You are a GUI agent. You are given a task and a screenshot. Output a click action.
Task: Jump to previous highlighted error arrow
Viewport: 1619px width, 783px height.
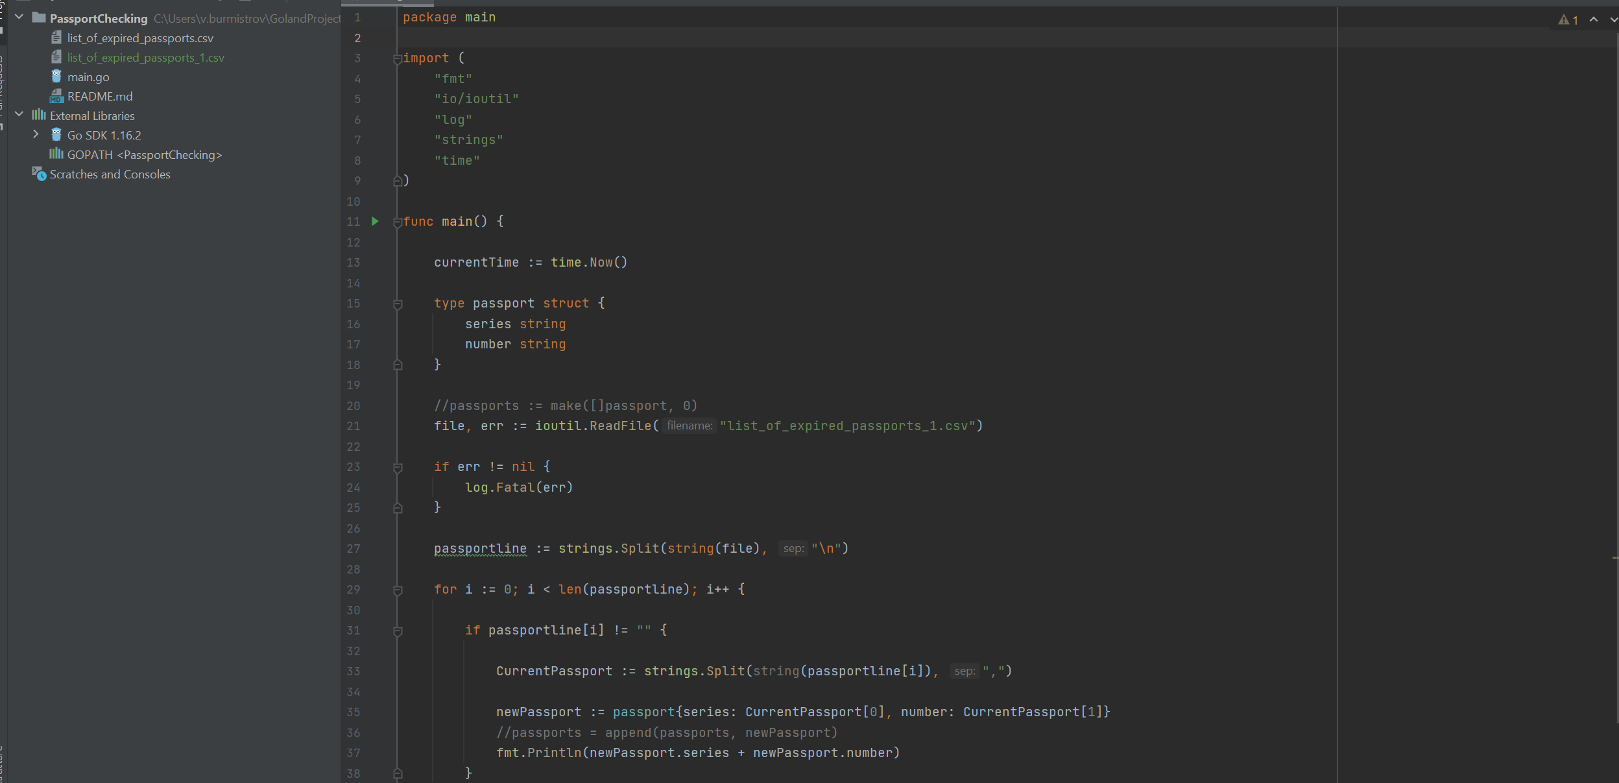click(x=1594, y=20)
